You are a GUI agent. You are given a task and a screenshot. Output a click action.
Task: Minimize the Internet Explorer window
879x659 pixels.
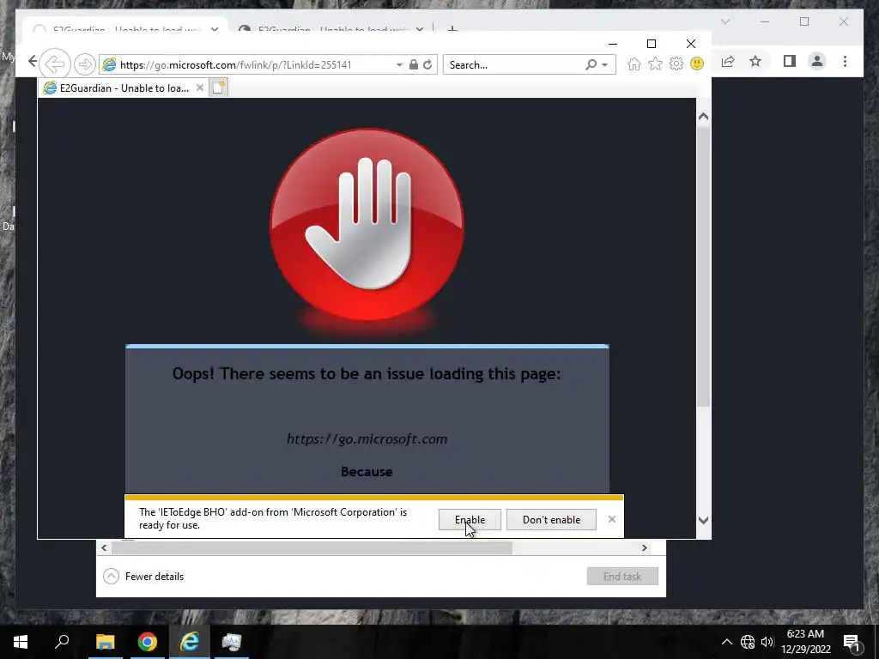[613, 44]
